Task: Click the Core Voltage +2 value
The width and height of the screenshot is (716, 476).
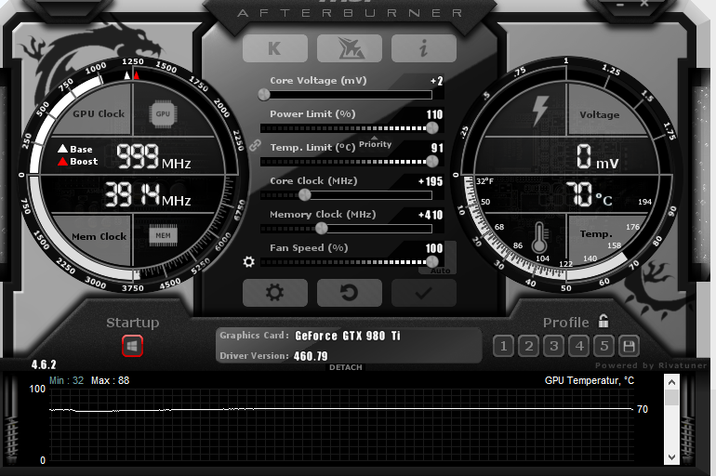Action: 436,81
